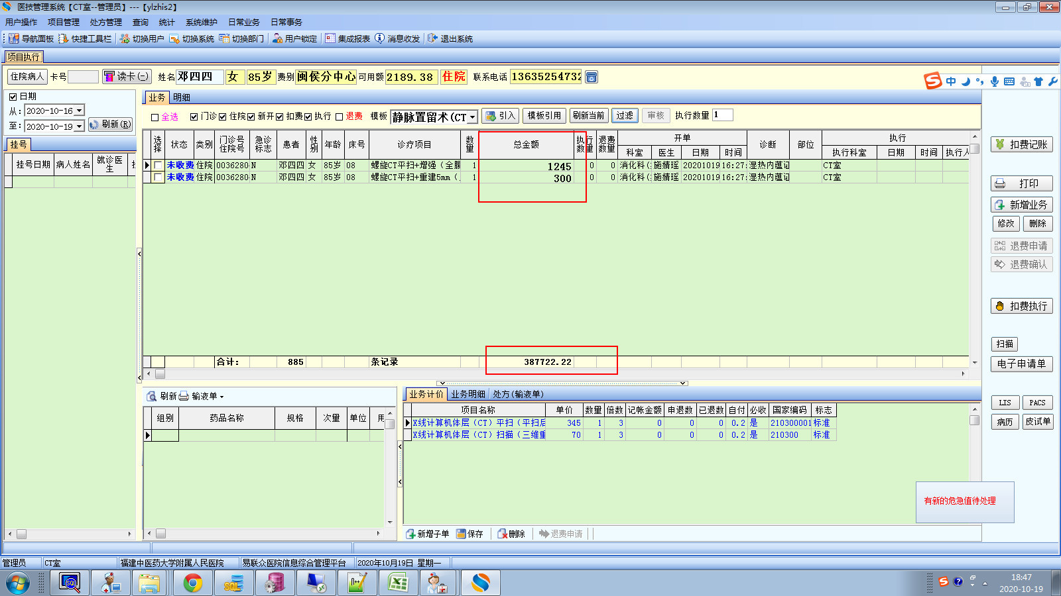Image resolution: width=1061 pixels, height=596 pixels.
Task: Collapse the left panel with the splitter arrow
Action: click(139, 253)
